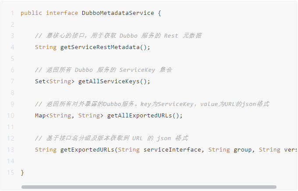
Task: Select line number 10 in the gutter
Action: pyautogui.click(x=11, y=116)
